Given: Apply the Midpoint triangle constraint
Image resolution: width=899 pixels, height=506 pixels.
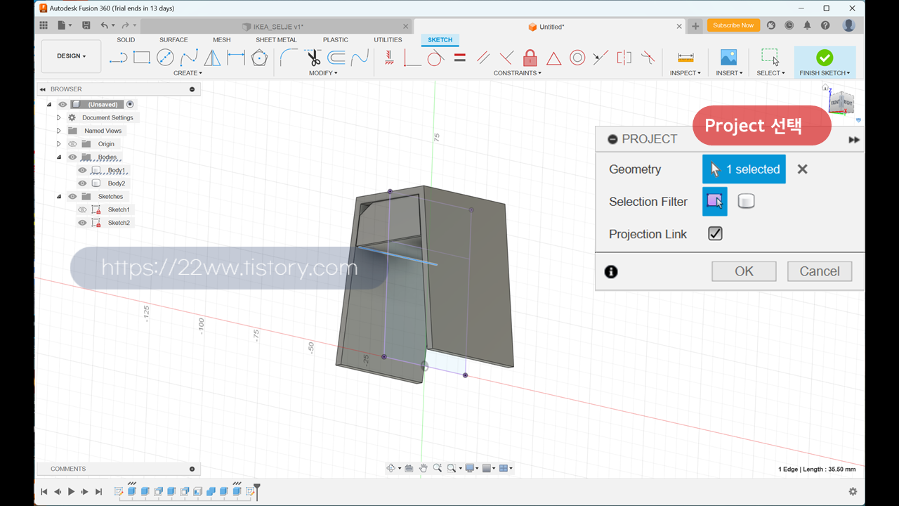Looking at the screenshot, I should [554, 58].
